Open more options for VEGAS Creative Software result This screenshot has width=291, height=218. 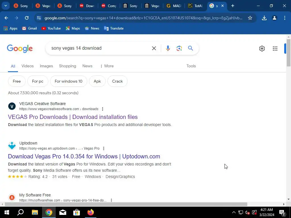(102, 109)
